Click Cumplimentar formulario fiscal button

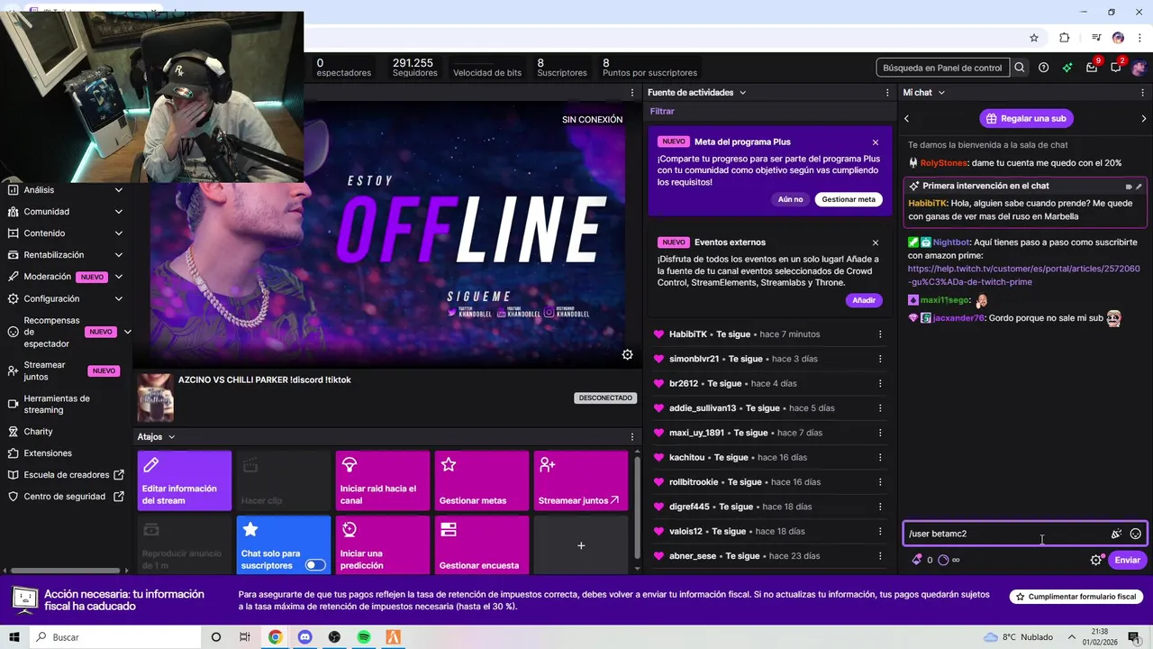1076,597
